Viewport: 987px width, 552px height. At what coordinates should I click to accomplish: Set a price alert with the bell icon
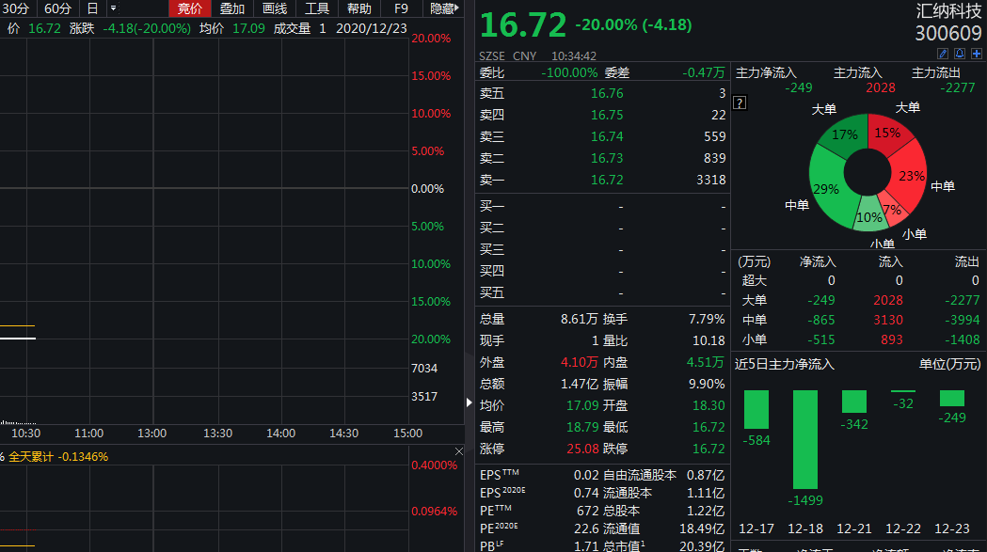pyautogui.click(x=960, y=55)
